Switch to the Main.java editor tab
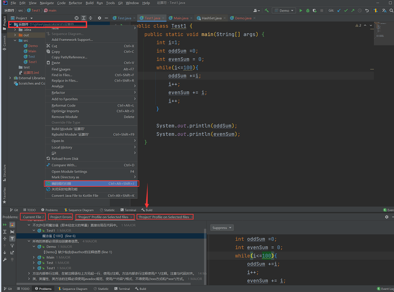 (x=181, y=18)
